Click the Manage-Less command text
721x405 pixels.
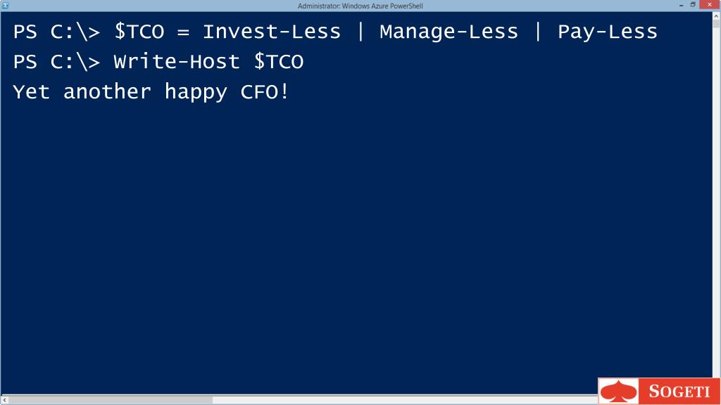click(449, 32)
